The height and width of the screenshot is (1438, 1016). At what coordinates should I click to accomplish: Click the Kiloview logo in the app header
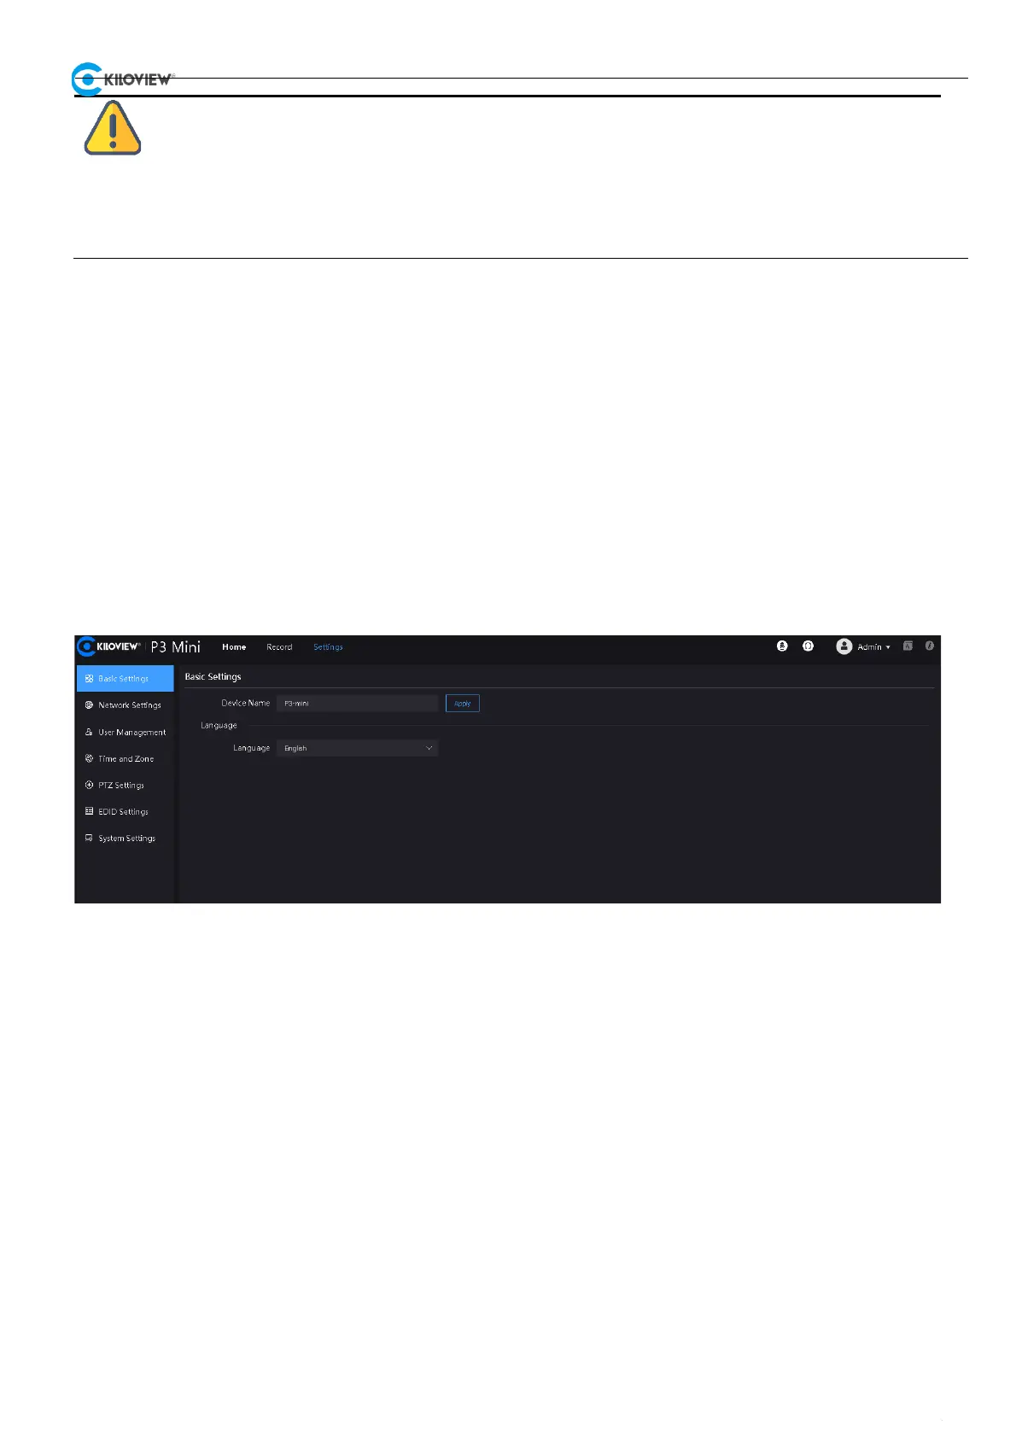point(108,646)
